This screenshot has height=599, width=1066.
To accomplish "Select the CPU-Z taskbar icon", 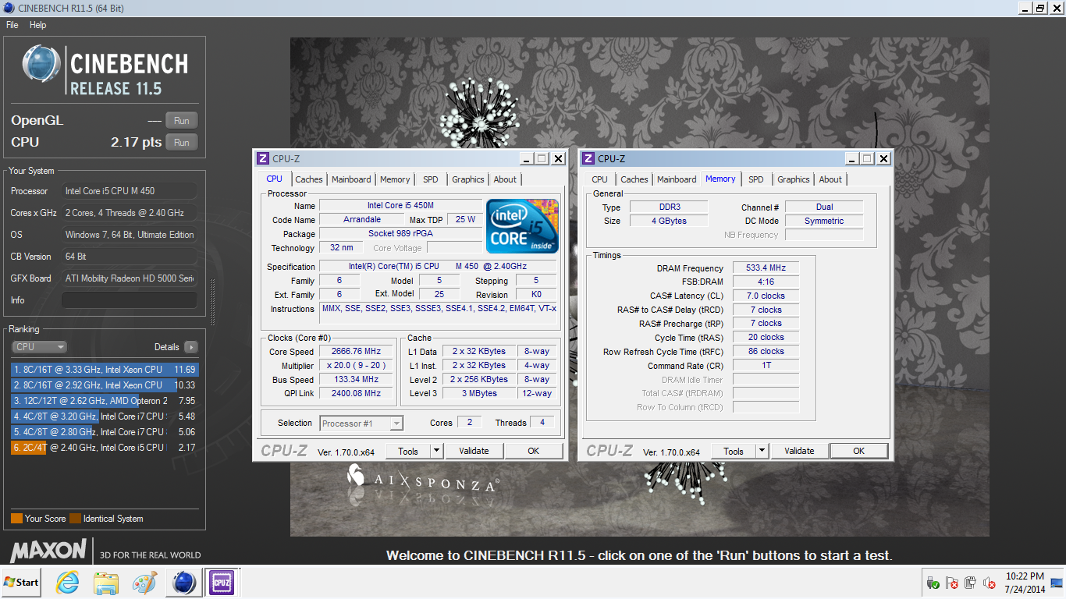I will [x=221, y=583].
